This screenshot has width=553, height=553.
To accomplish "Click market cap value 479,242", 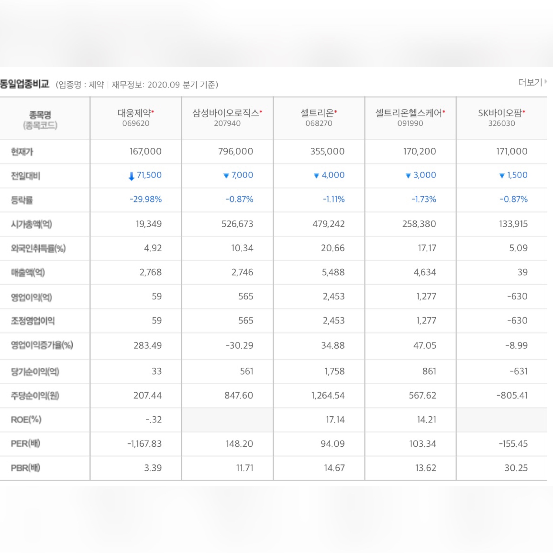I will pyautogui.click(x=329, y=224).
